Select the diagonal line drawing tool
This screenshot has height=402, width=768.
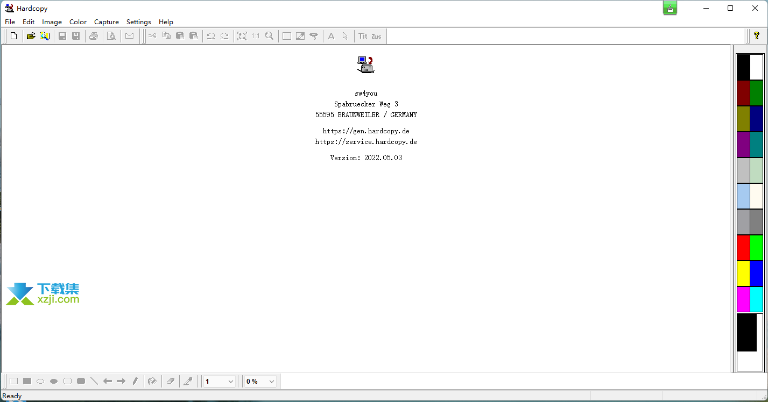tap(94, 381)
